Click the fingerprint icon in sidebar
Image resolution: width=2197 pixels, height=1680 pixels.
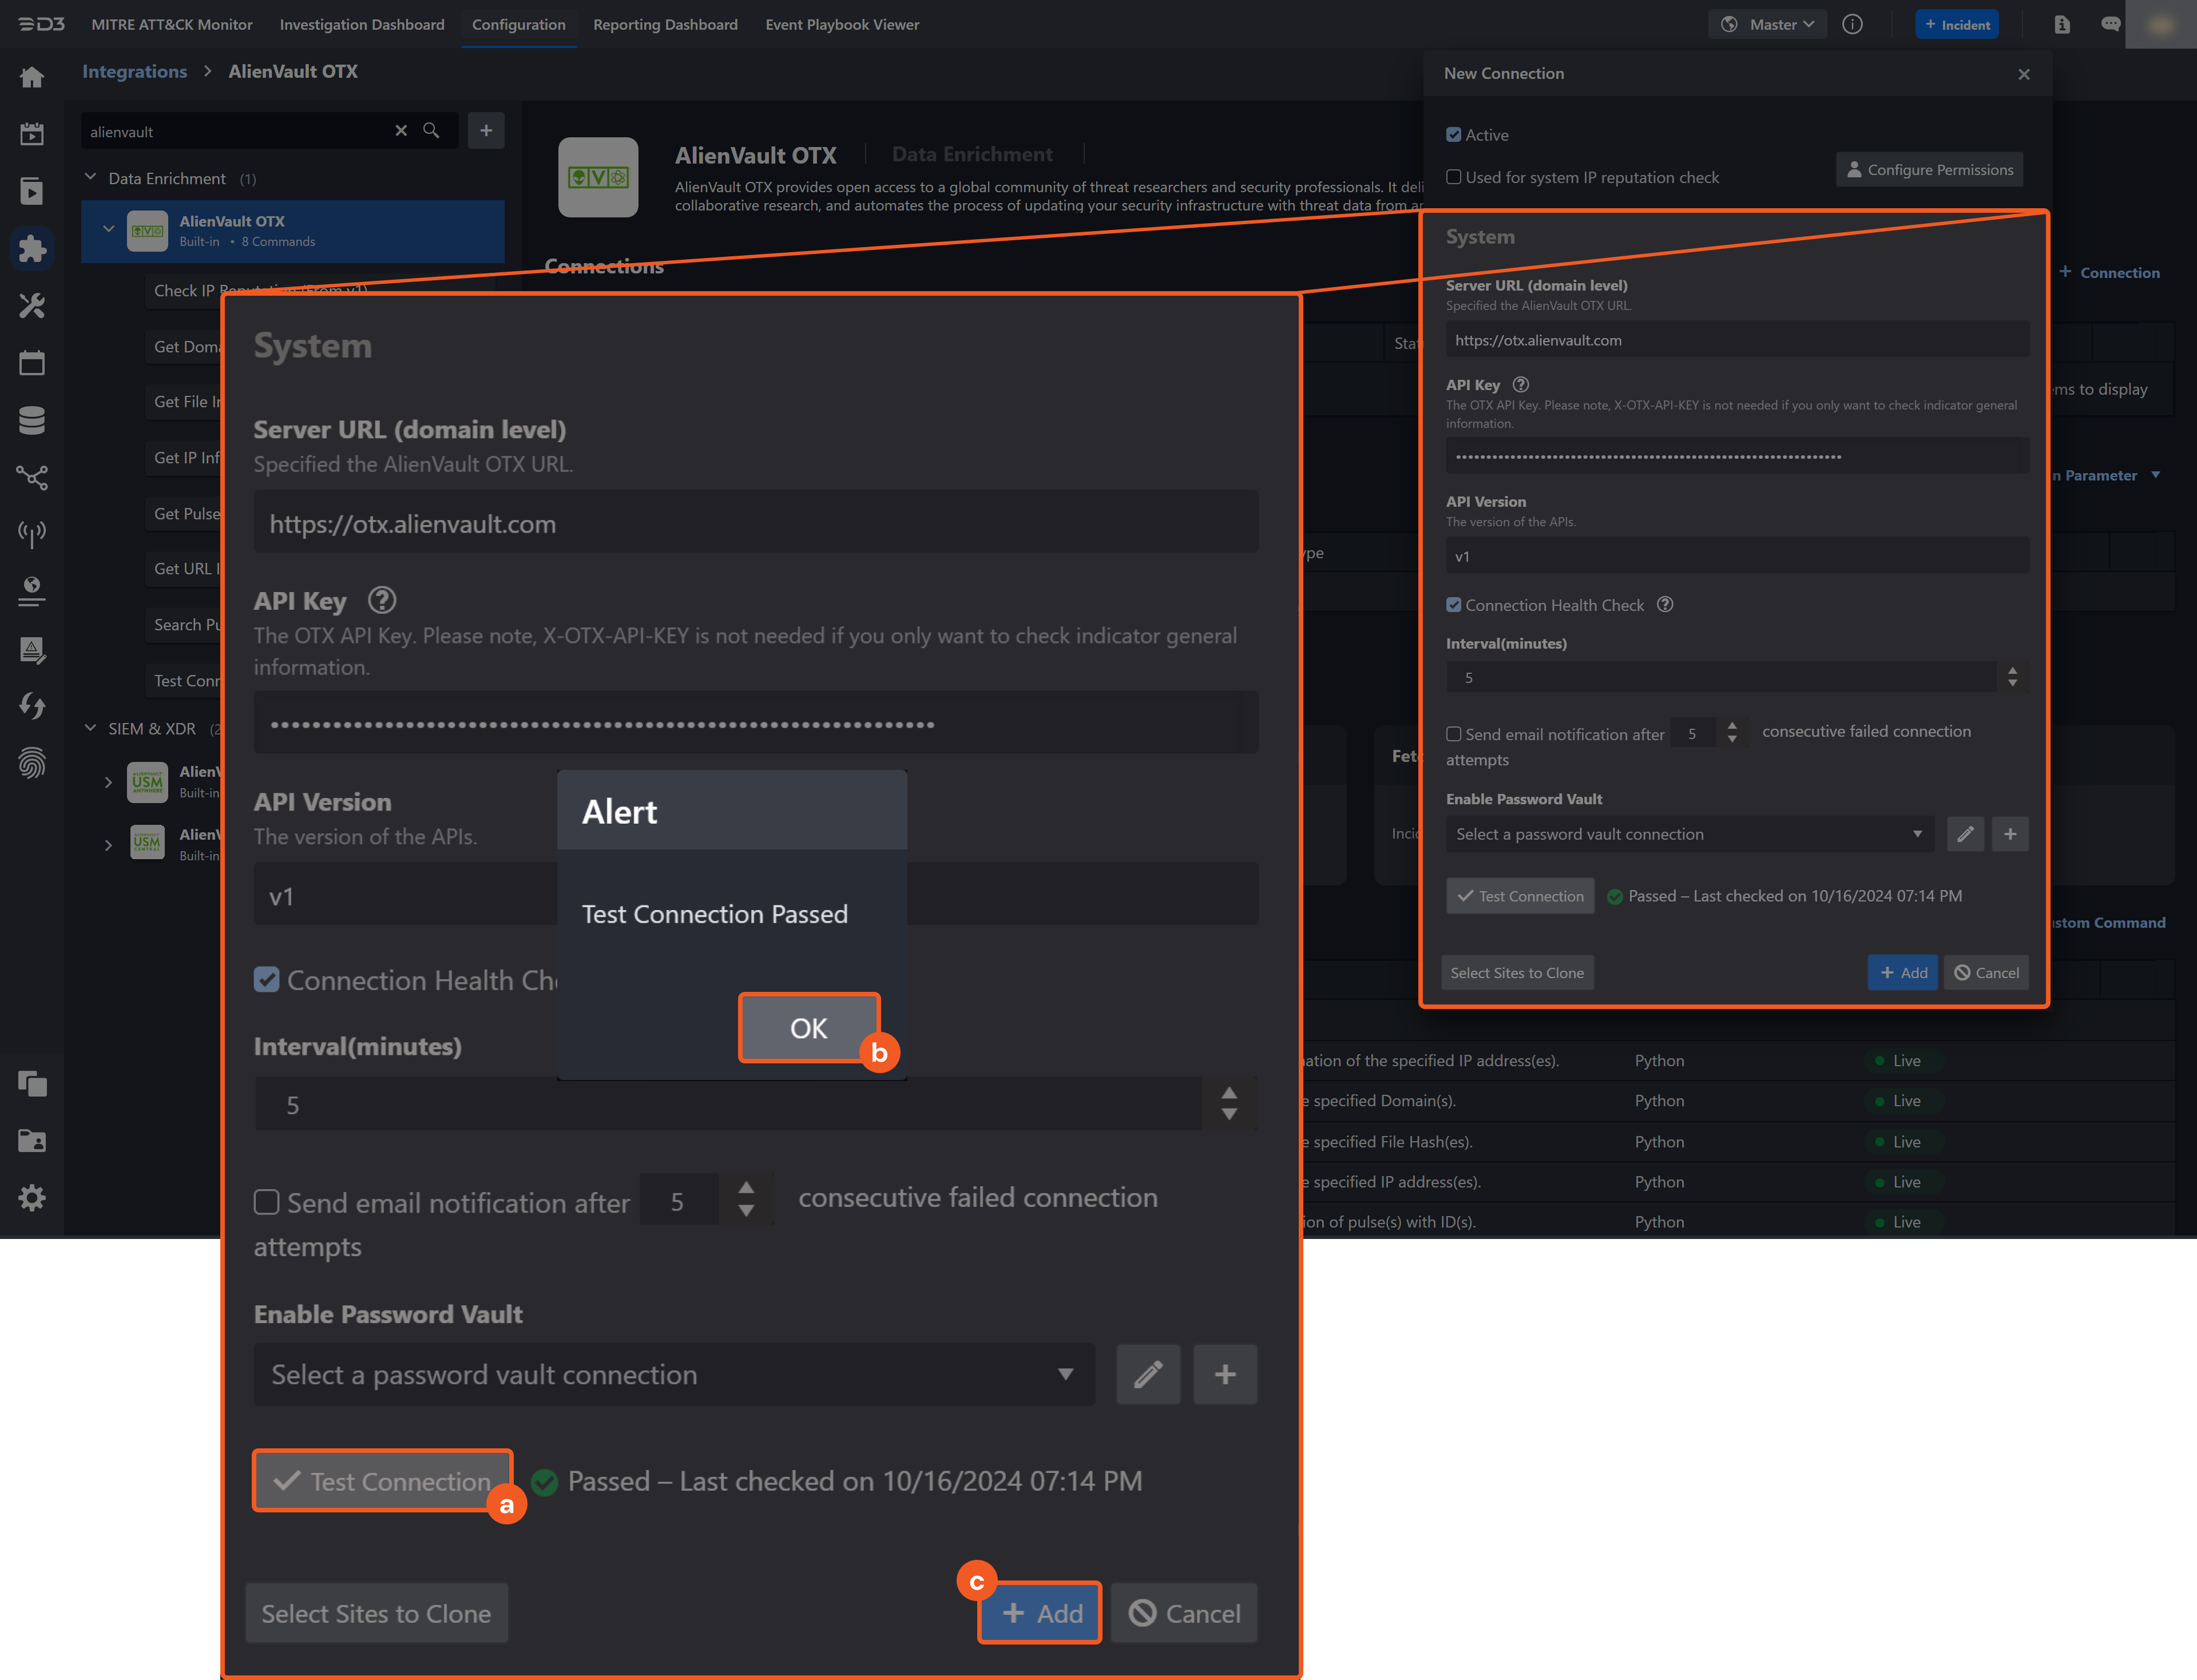(x=32, y=763)
